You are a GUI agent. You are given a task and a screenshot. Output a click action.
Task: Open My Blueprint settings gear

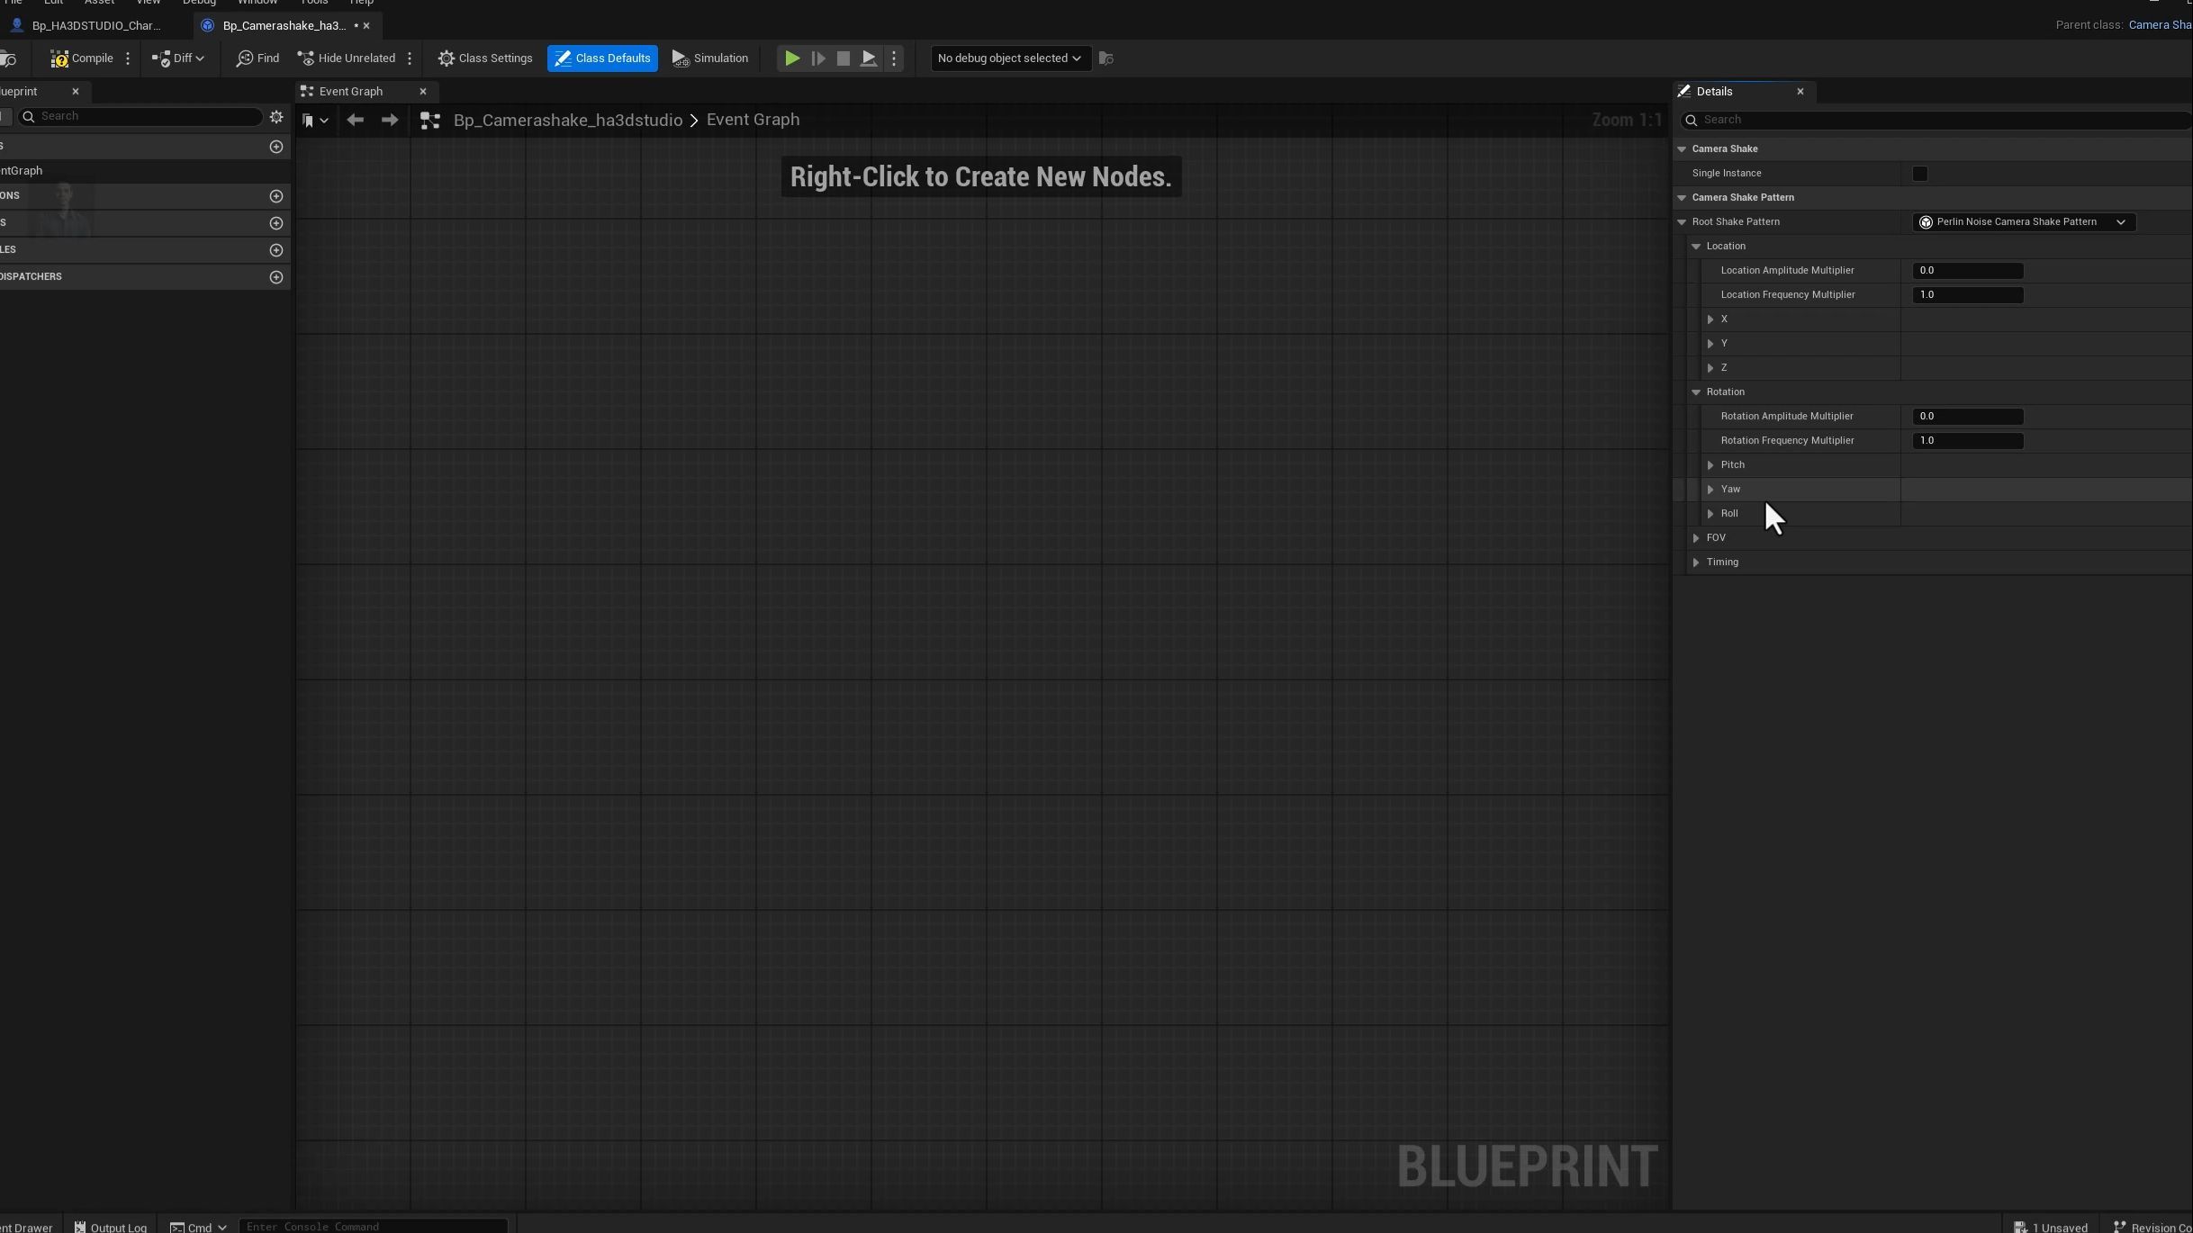tap(276, 117)
